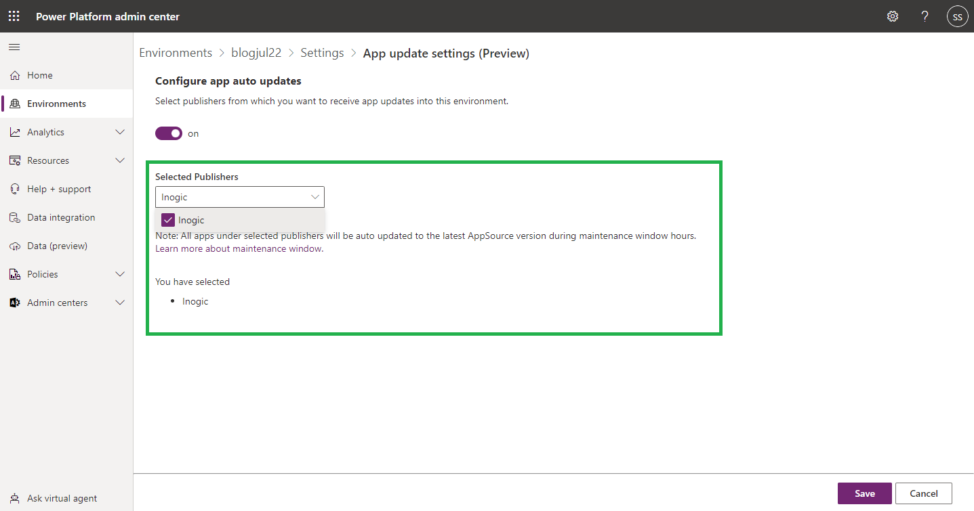Select Environments in the sidebar
974x511 pixels.
tap(66, 104)
